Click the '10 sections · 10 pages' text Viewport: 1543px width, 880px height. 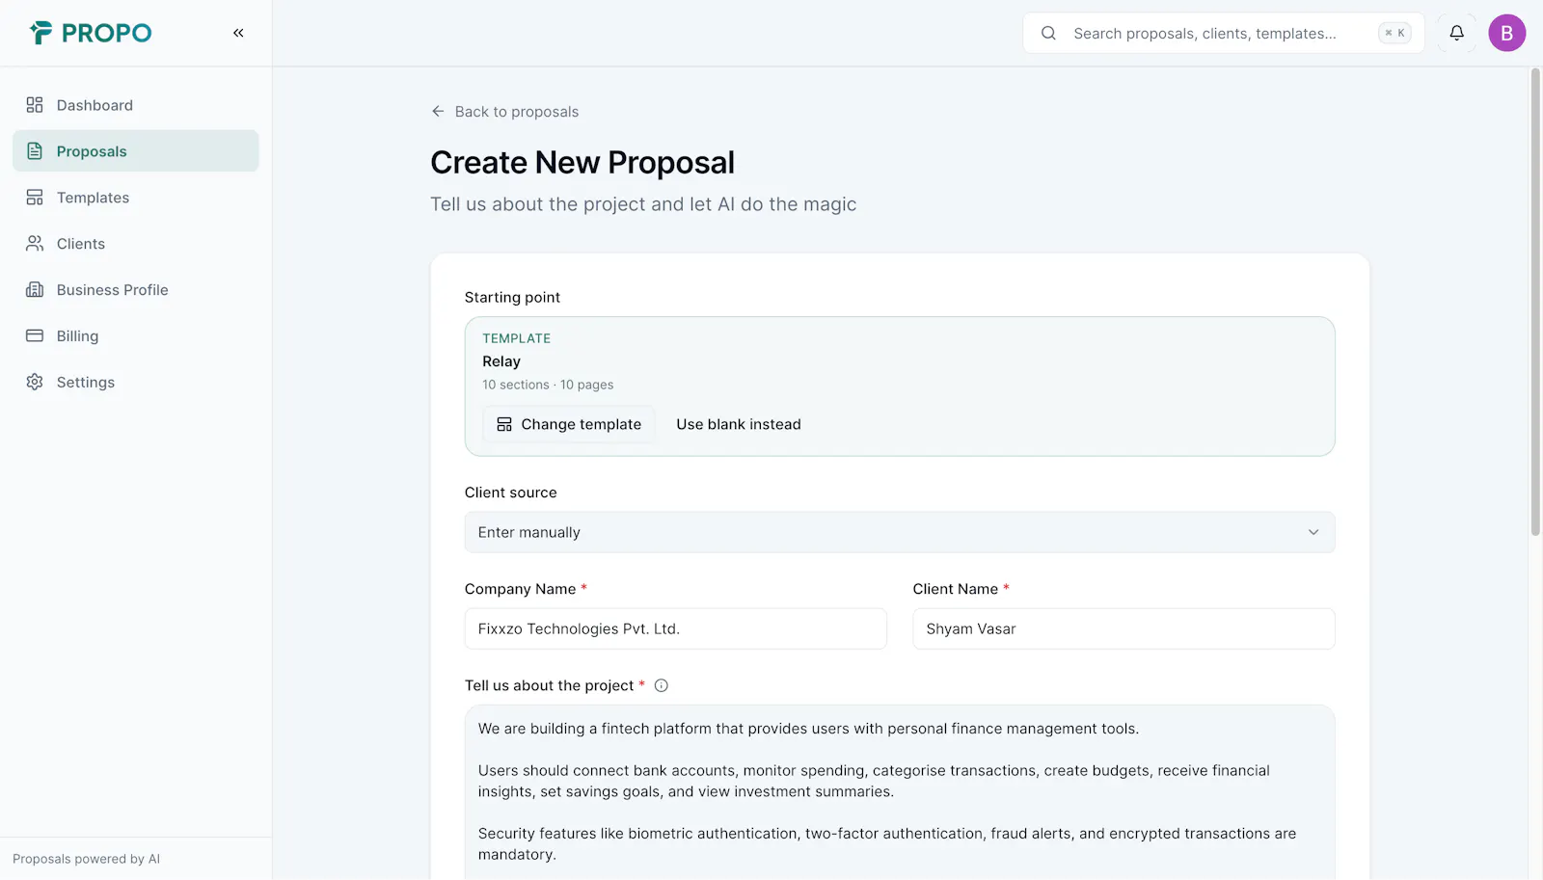(x=548, y=385)
